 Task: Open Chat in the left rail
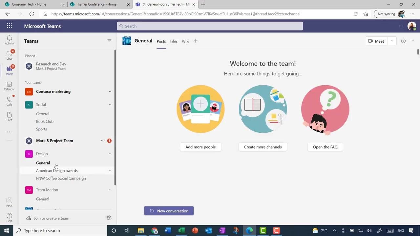click(9, 55)
